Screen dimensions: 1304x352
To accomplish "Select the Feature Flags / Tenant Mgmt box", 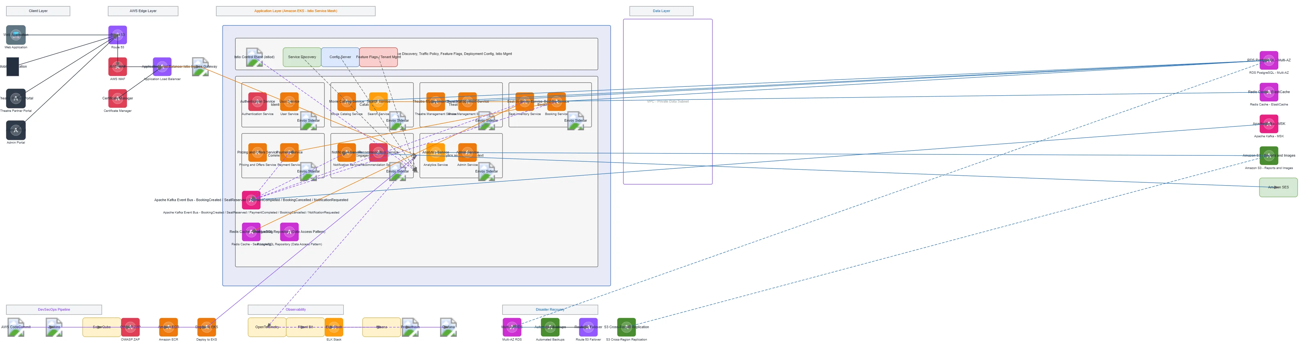I will [378, 57].
